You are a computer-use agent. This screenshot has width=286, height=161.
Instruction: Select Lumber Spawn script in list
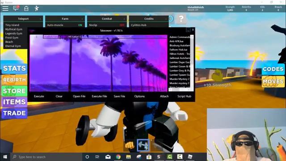point(180,75)
